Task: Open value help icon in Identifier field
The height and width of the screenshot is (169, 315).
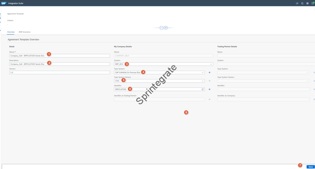Action: [203, 89]
